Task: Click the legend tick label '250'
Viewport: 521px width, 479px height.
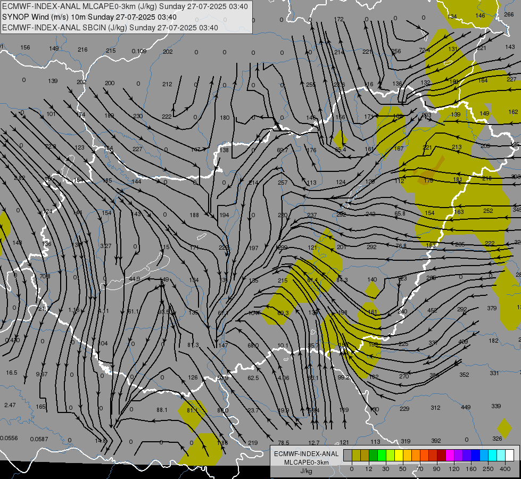Action: click(488, 469)
